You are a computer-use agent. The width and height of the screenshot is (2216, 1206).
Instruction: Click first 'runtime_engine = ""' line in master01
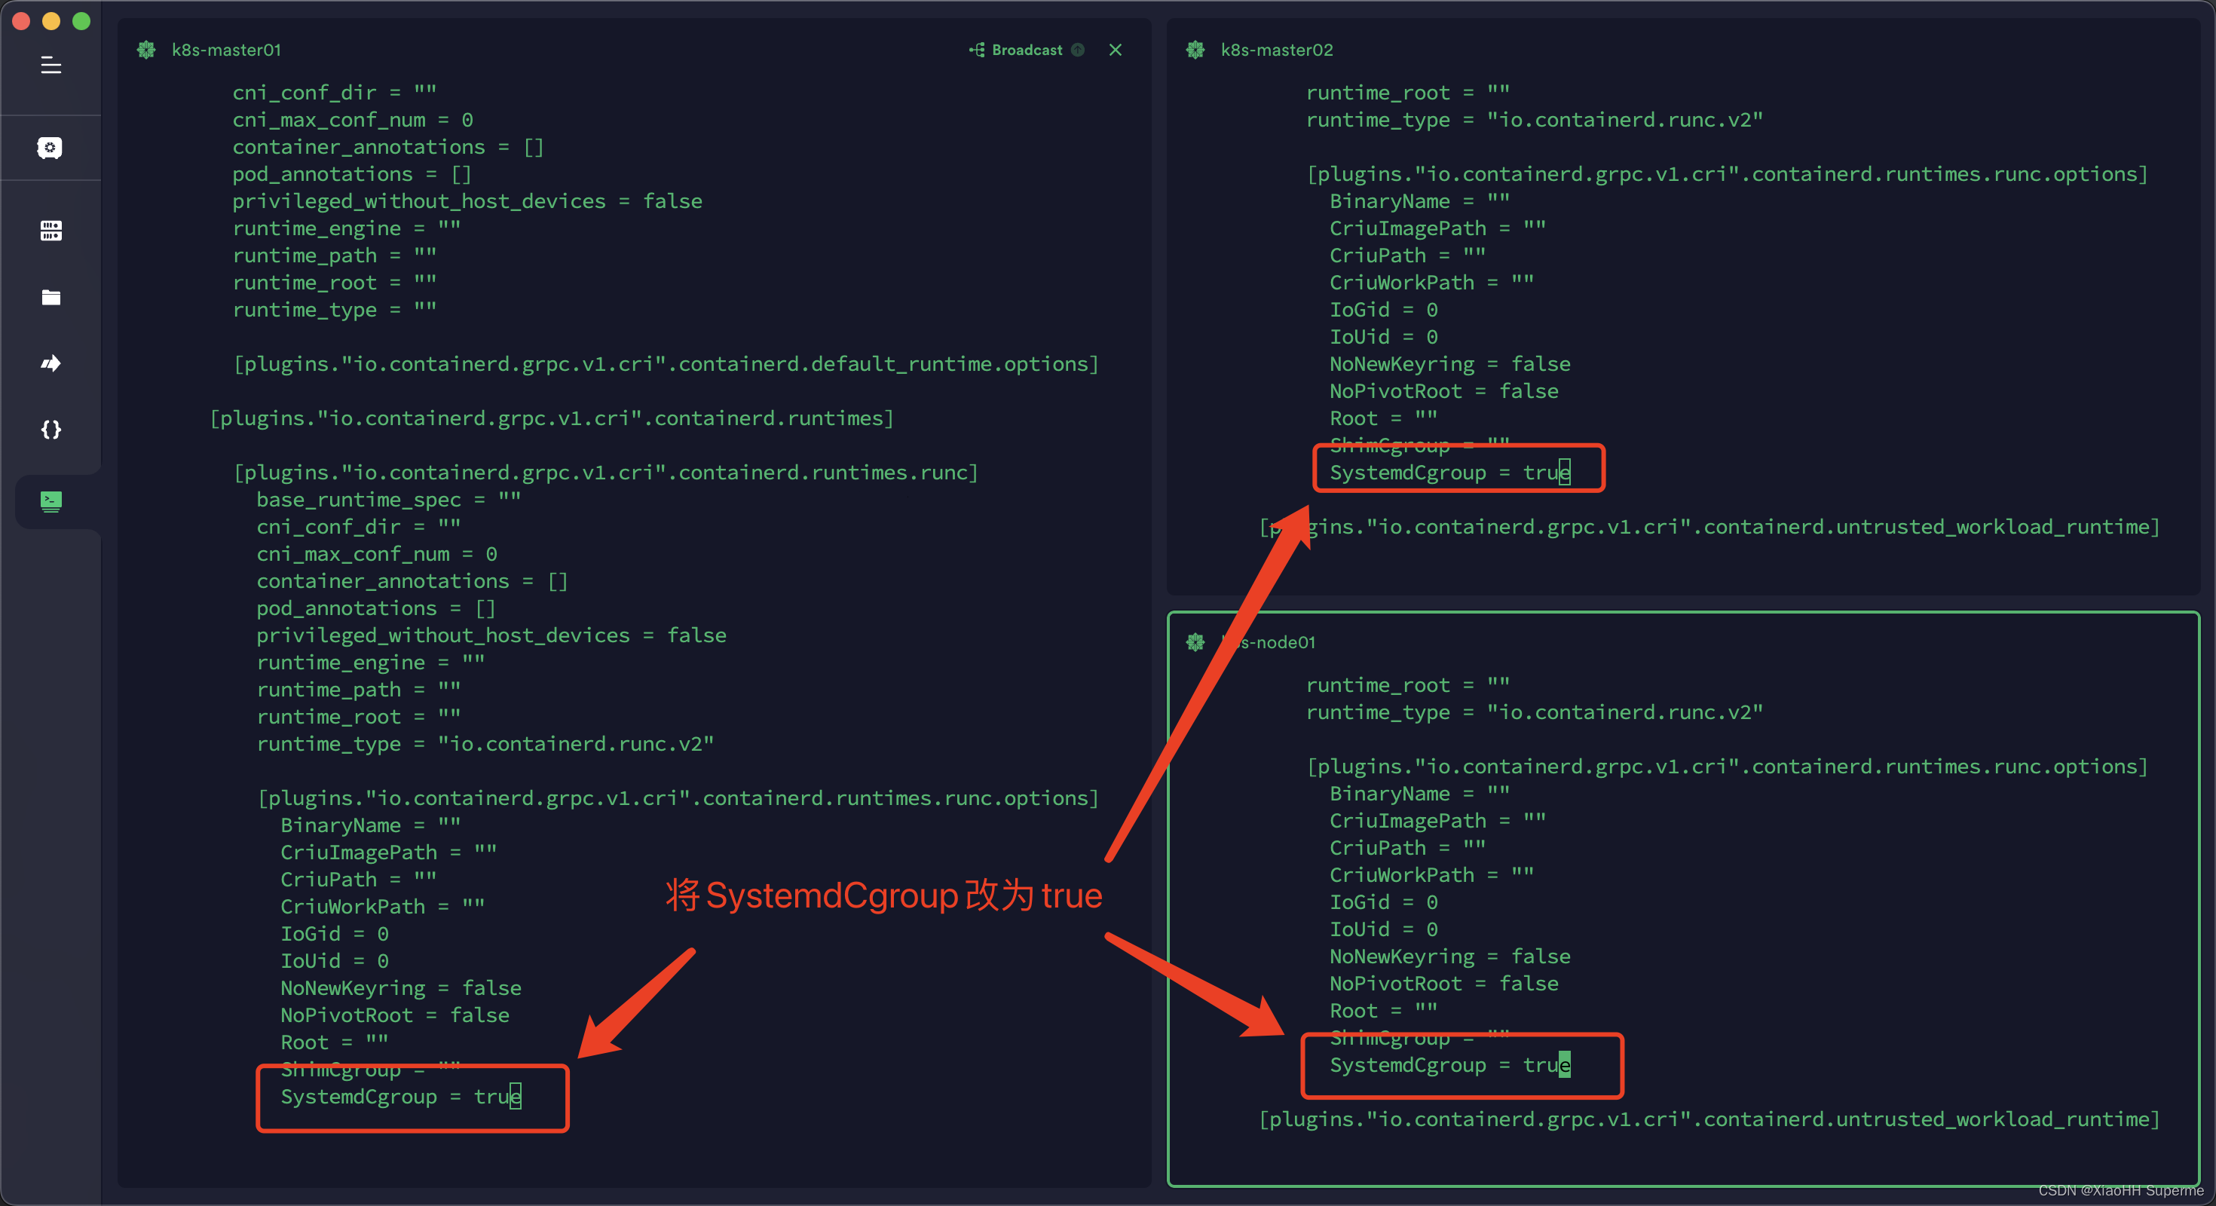(347, 228)
